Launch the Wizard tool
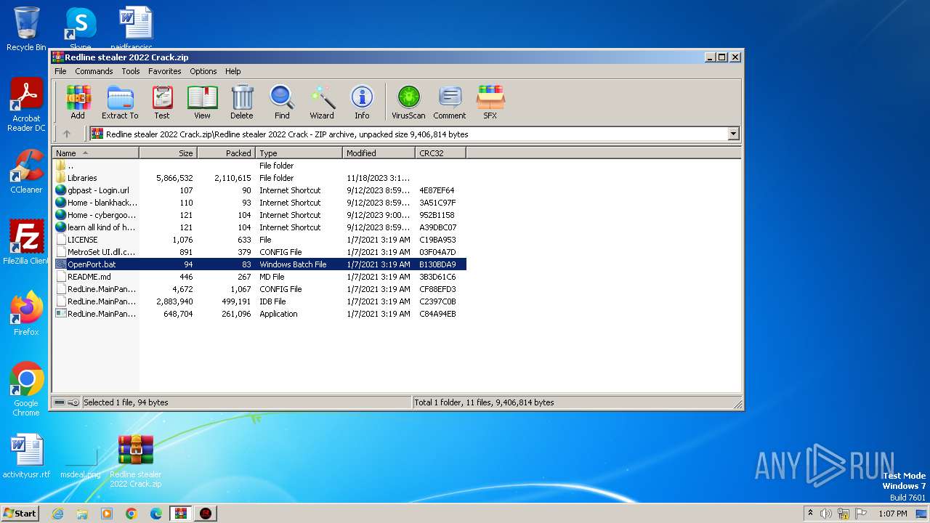Image resolution: width=930 pixels, height=523 pixels. (322, 102)
